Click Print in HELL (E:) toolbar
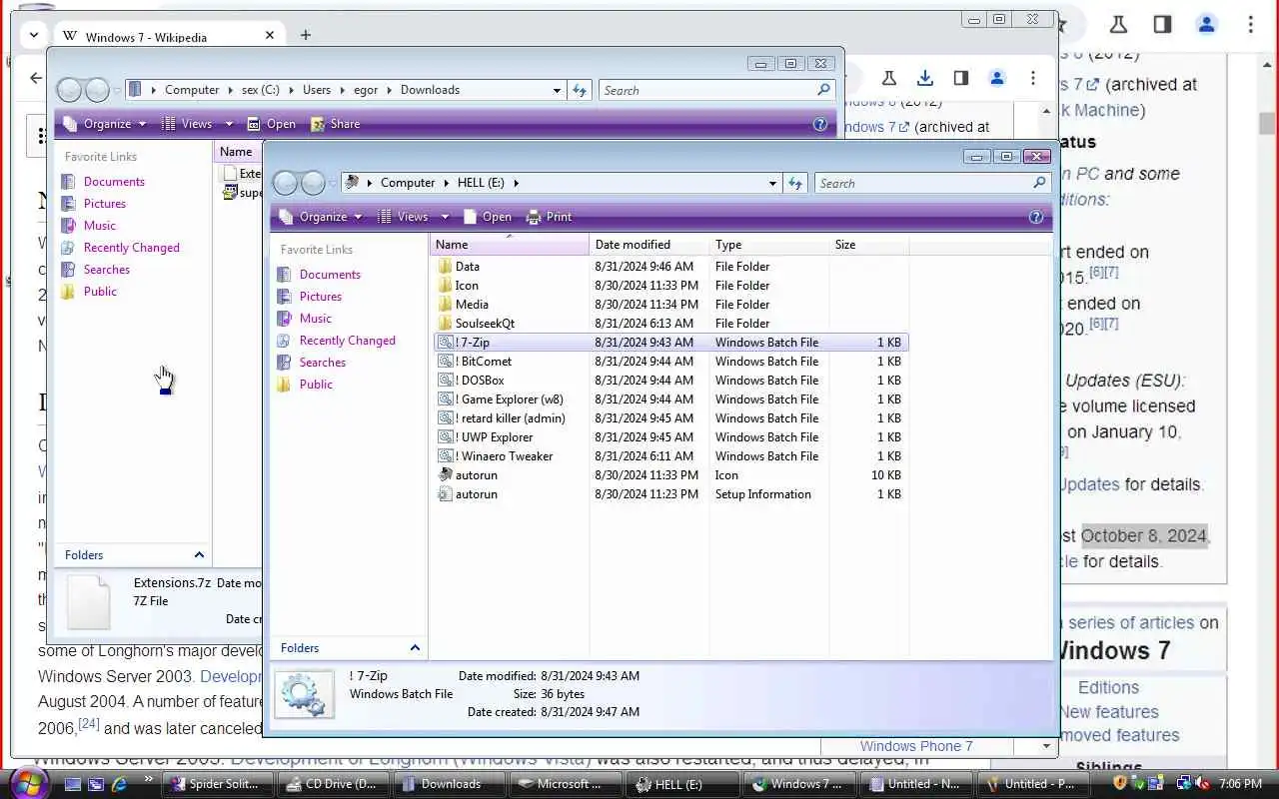This screenshot has width=1279, height=799. pos(550,217)
